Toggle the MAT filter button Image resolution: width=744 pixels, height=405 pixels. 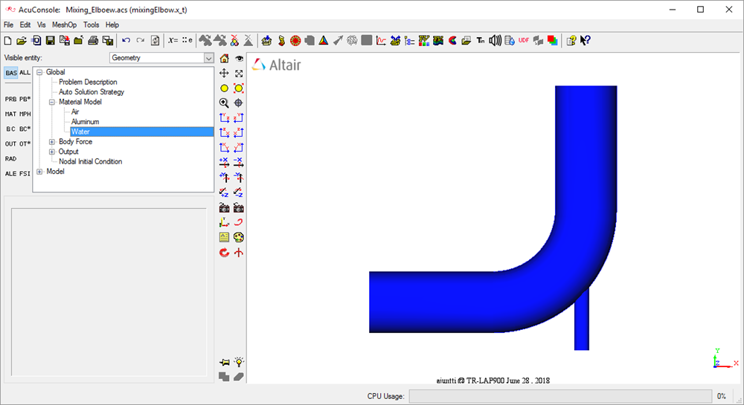(11, 114)
